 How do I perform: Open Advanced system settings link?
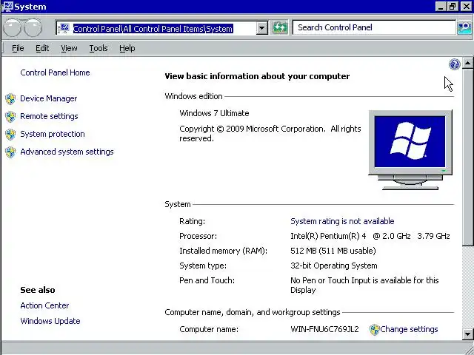[67, 152]
